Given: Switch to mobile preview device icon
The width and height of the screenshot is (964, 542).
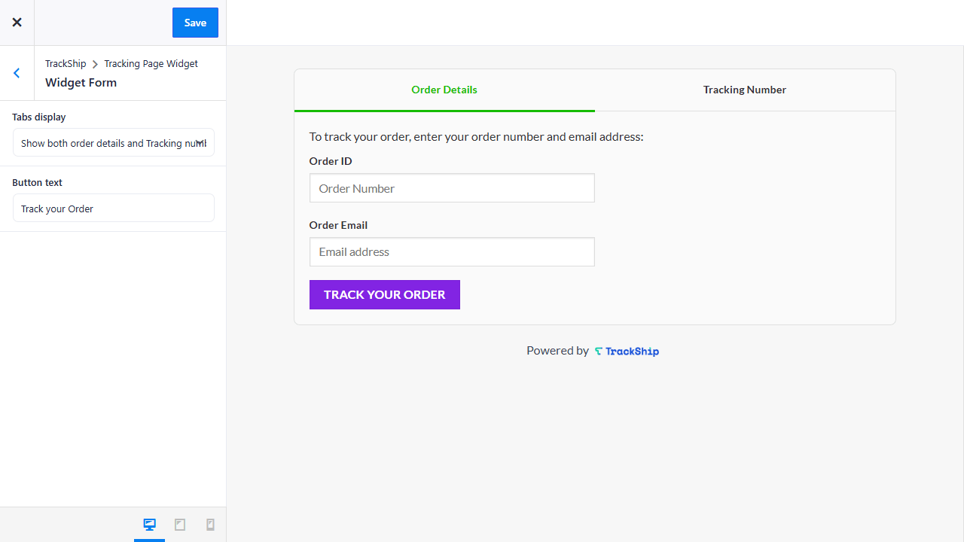Looking at the screenshot, I should [210, 525].
